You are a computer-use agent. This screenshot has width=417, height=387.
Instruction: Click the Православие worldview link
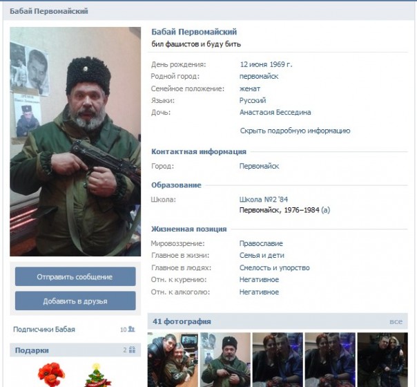point(261,243)
